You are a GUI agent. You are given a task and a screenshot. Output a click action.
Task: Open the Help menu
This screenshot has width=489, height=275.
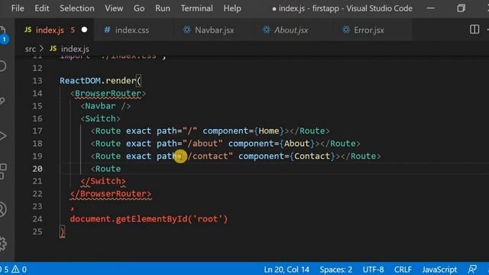point(232,8)
